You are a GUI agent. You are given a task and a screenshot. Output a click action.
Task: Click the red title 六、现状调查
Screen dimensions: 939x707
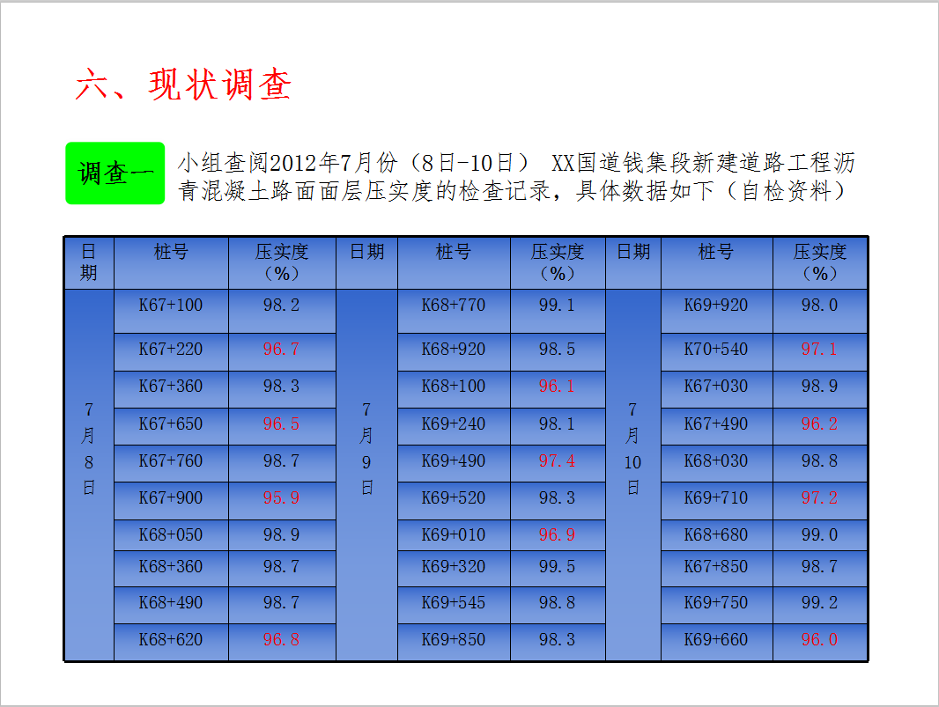183,85
